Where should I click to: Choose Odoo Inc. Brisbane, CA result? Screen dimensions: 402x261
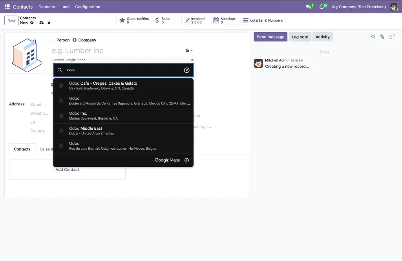click(123, 116)
